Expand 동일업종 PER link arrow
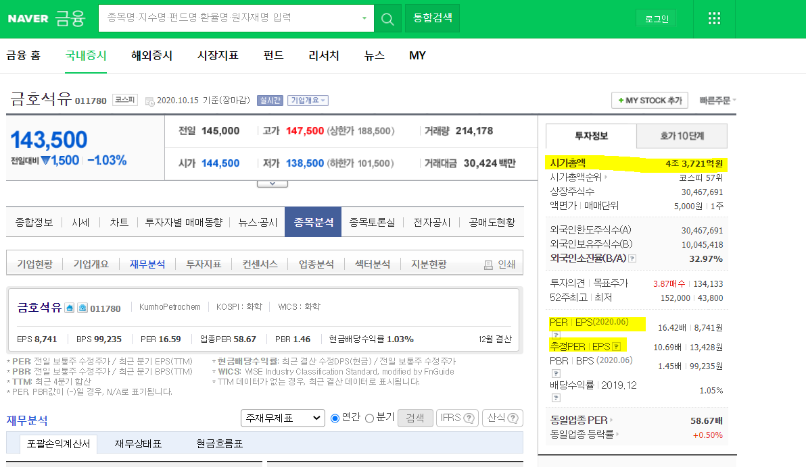Screen dimensions: 806x467 611,420
